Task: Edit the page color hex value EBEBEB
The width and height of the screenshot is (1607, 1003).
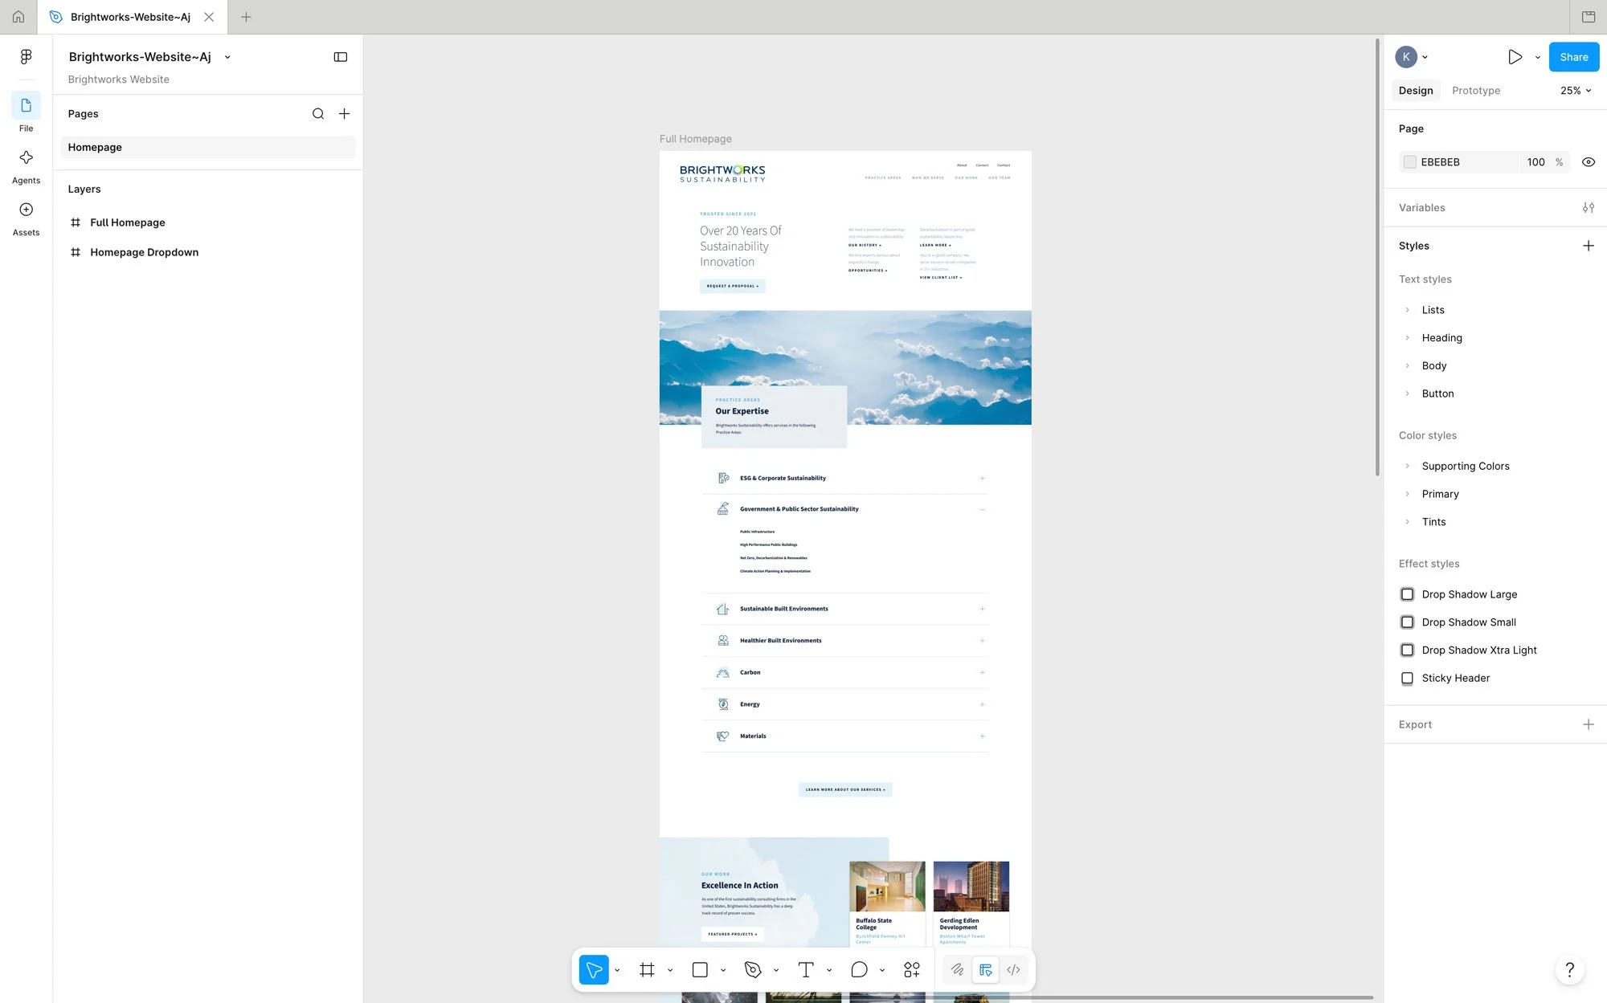Action: [1441, 162]
